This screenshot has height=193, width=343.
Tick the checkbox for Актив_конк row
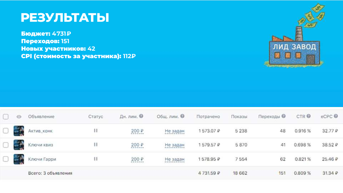click(x=6, y=131)
